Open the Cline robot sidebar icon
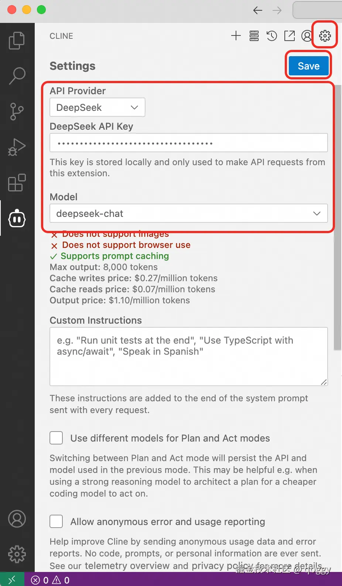This screenshot has width=342, height=586. click(17, 218)
